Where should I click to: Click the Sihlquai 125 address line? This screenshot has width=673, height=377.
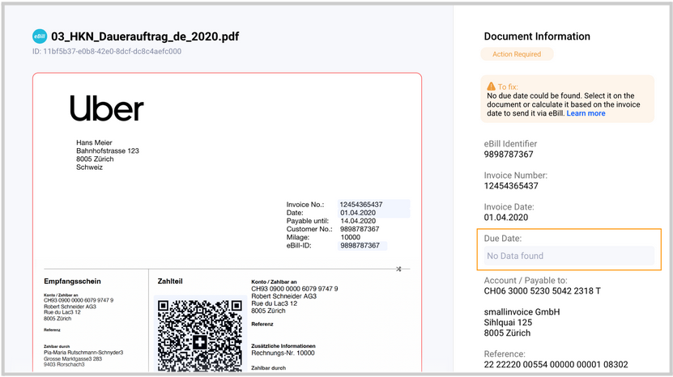point(508,323)
